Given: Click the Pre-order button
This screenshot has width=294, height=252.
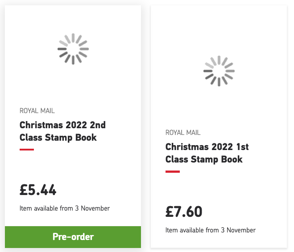Looking at the screenshot, I should (x=73, y=236).
